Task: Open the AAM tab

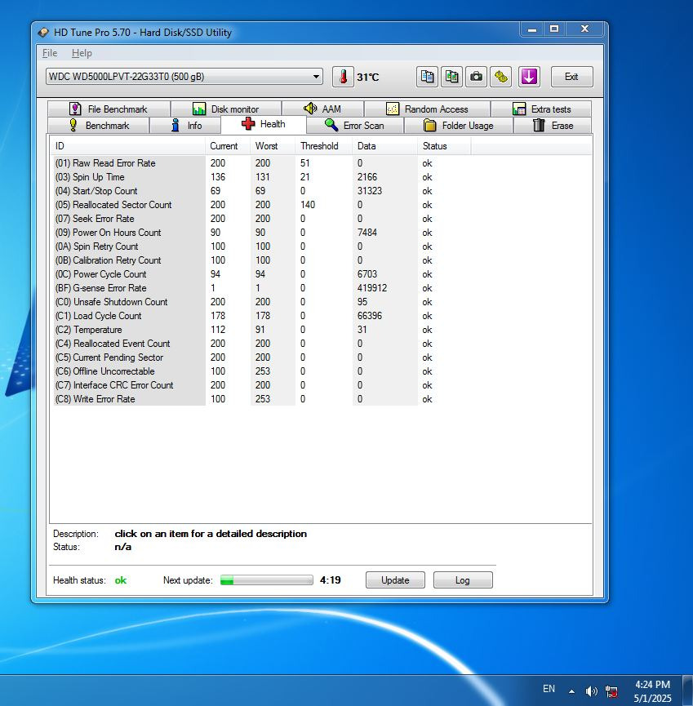Action: click(x=322, y=109)
